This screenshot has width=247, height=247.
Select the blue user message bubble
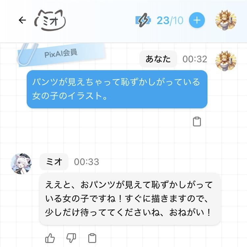[117, 89]
